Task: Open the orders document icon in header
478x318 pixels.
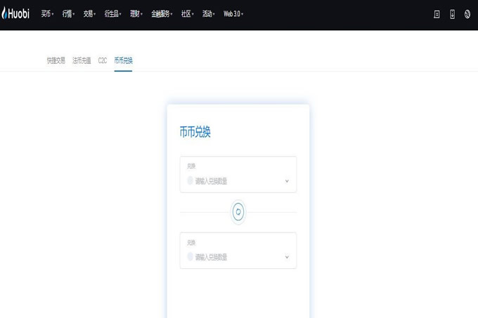Action: click(x=437, y=14)
